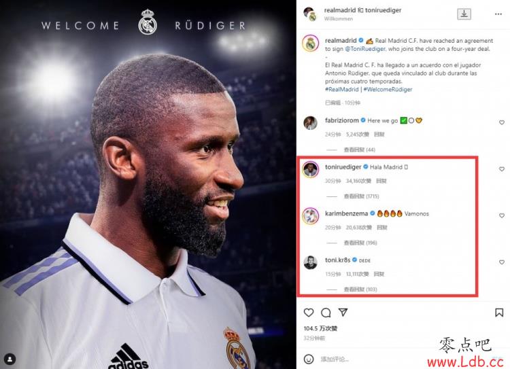Expand the 44 replies under fabriziorom
This screenshot has width=510, height=369.
click(x=360, y=150)
